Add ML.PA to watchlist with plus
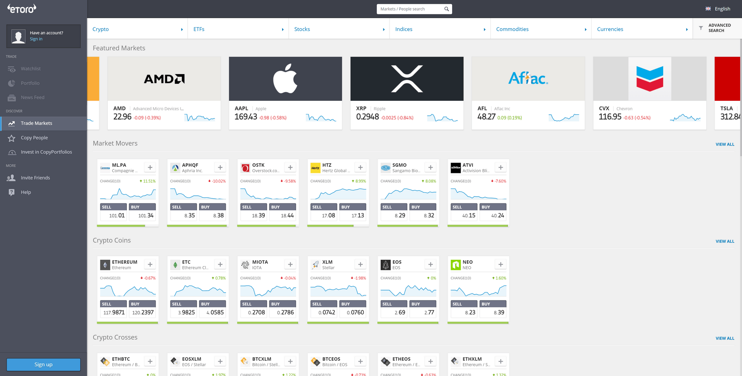 150,167
